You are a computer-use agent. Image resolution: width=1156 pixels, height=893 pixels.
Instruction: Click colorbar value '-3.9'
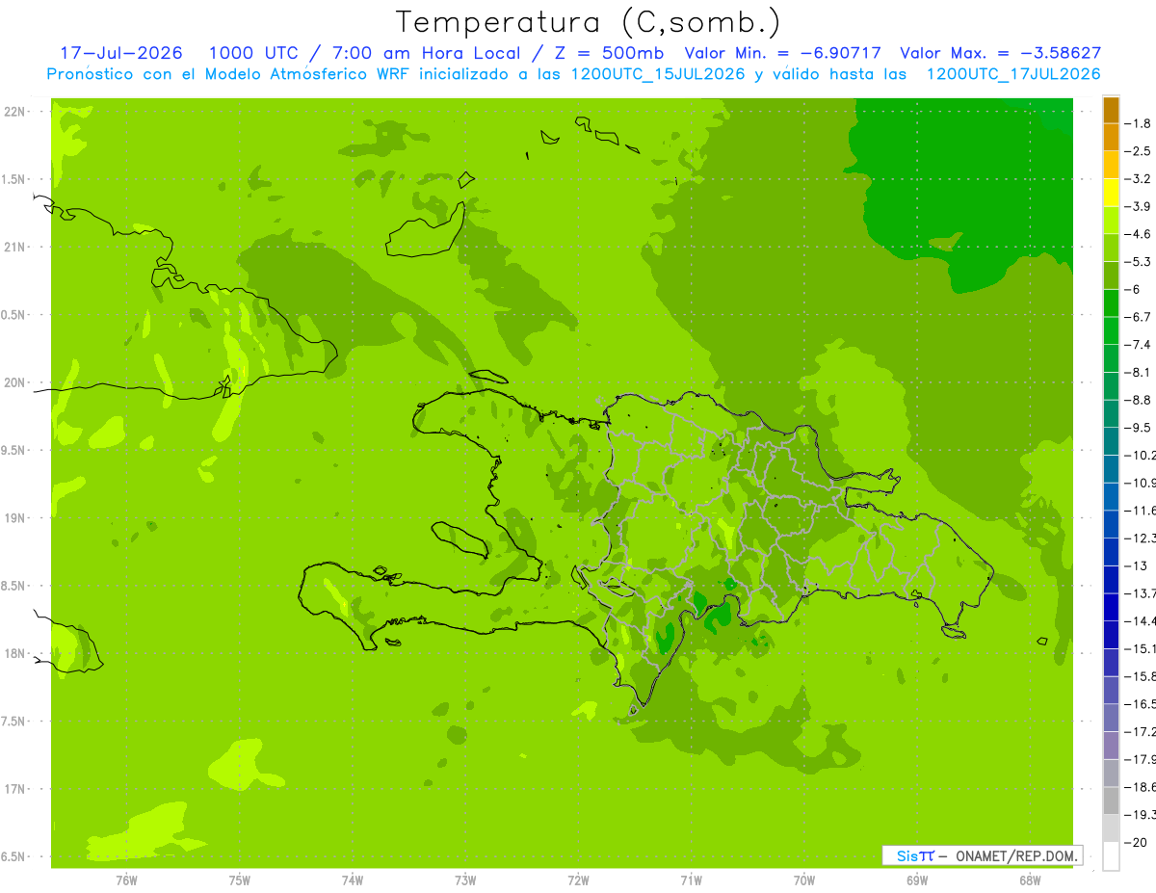click(x=1139, y=206)
